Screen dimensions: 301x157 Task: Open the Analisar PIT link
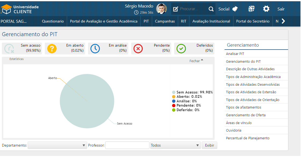point(235,54)
